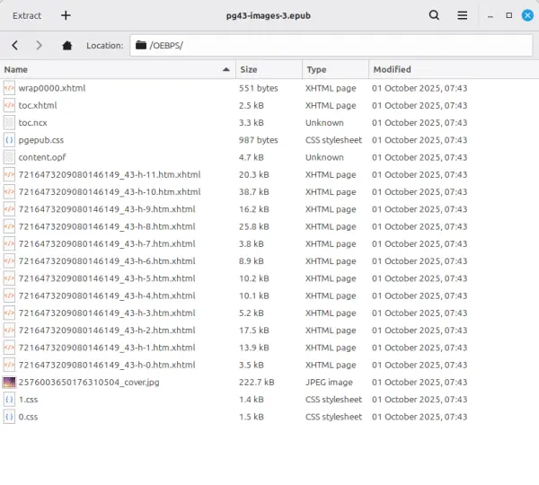This screenshot has height=485, width=539.
Task: Navigate back with left arrow
Action: pos(16,45)
